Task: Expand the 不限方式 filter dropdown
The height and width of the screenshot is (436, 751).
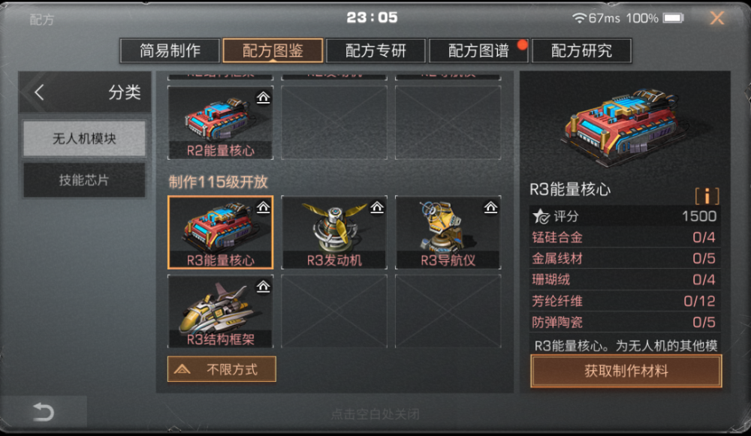Action: (222, 369)
